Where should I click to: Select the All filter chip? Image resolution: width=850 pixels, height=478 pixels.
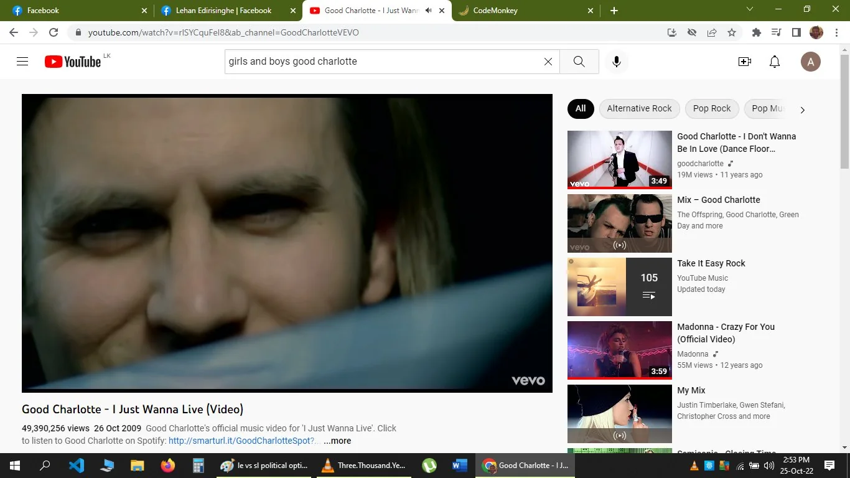581,108
